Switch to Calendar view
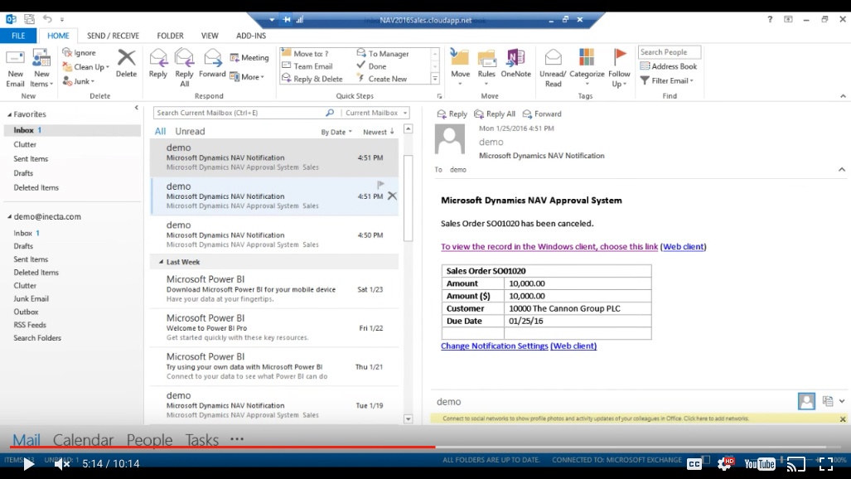 click(83, 440)
